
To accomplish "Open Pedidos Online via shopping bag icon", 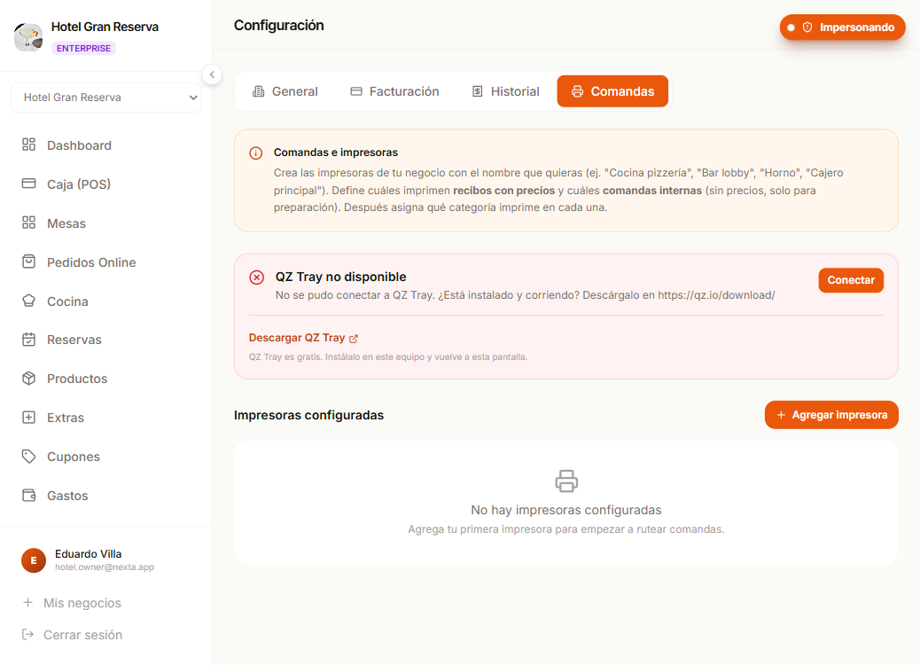I will [28, 262].
